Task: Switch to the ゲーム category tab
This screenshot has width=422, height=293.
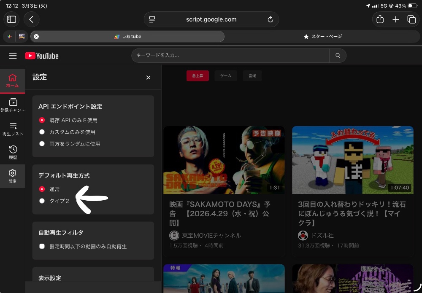Action: [226, 76]
